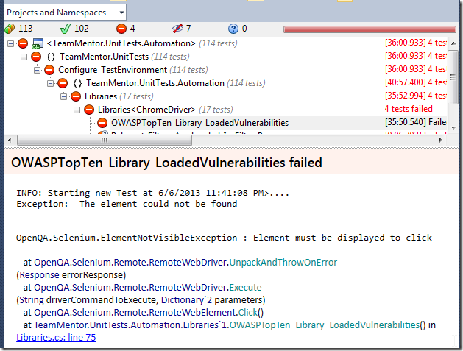Collapse the <TeamMentor.UnitTests.Automation> project node
Screen dimensions: 463x351
10,43
